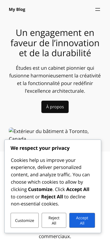Open the À propos page
The width and height of the screenshot is (110, 239).
[x=55, y=107]
